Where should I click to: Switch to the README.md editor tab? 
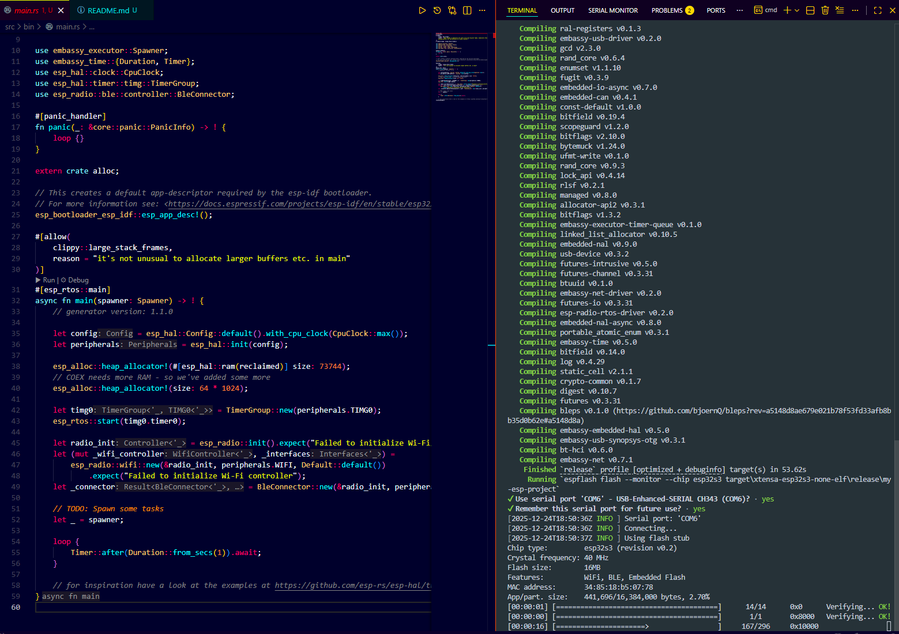click(112, 10)
